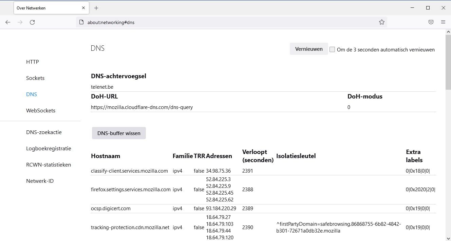Image resolution: width=451 pixels, height=241 pixels.
Task: Open a new tab with the plus icon
Action: pos(96,7)
